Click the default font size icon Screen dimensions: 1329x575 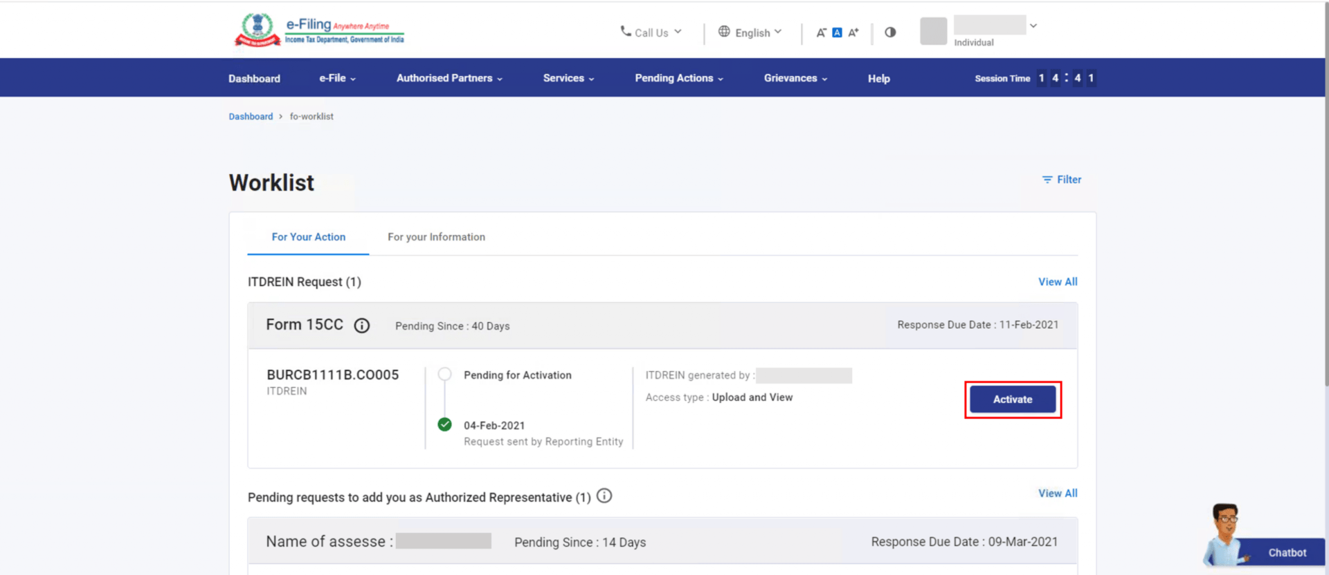point(837,32)
